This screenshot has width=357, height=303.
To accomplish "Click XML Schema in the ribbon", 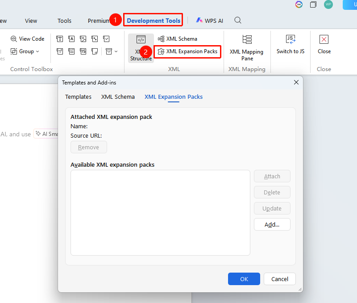I will tap(178, 39).
